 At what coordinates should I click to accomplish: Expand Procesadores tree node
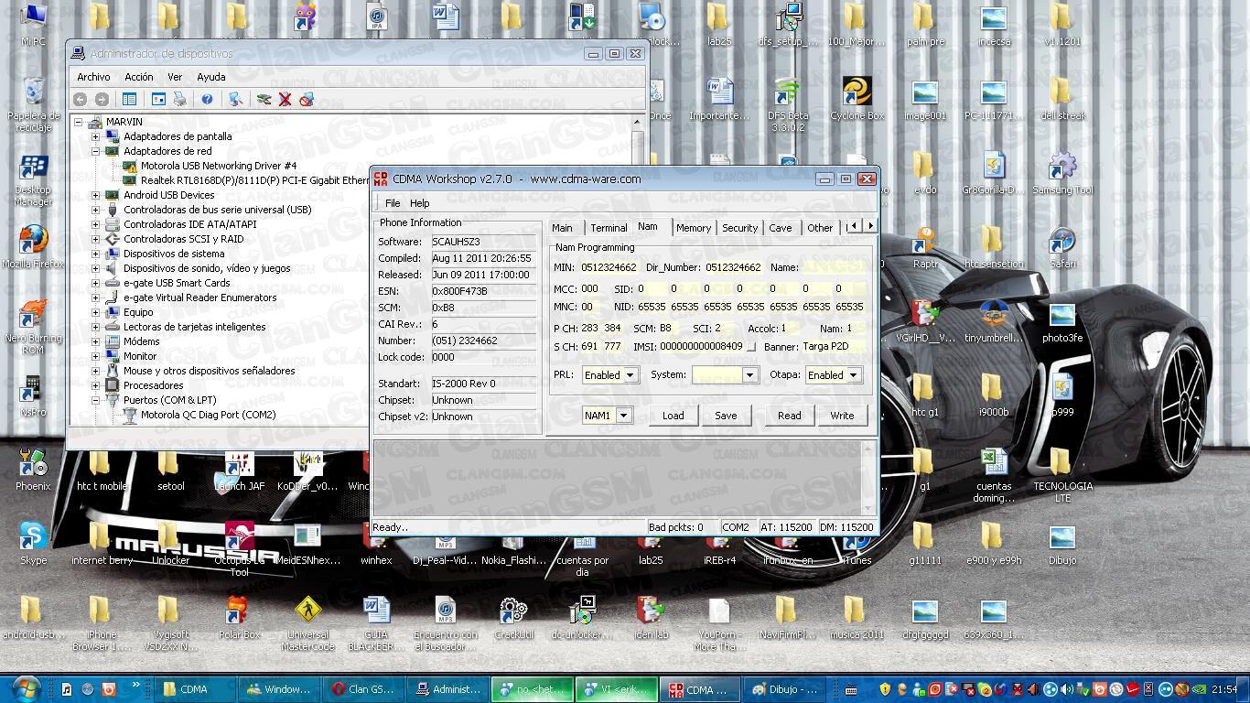95,385
